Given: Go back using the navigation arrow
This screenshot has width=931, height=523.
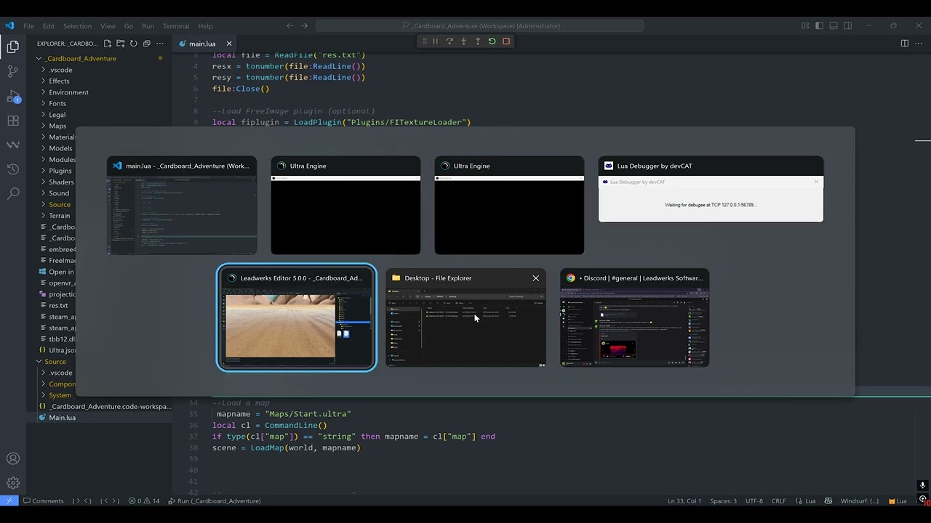Looking at the screenshot, I should [x=289, y=25].
